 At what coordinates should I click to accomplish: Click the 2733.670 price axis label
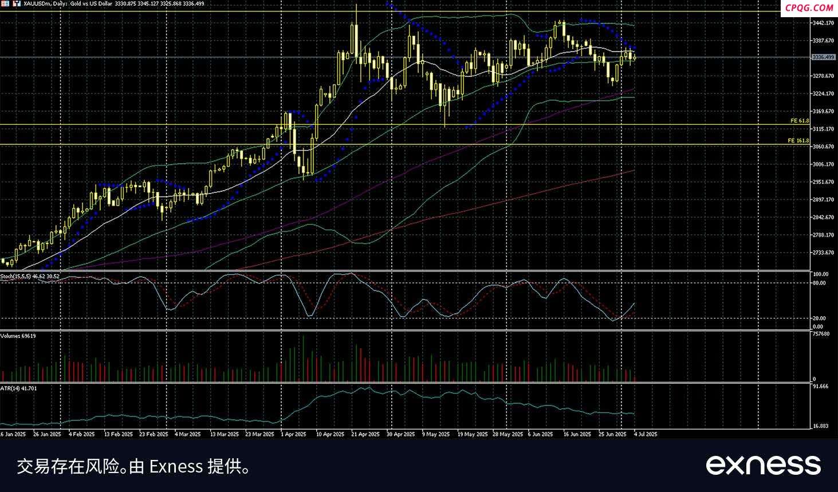point(823,253)
